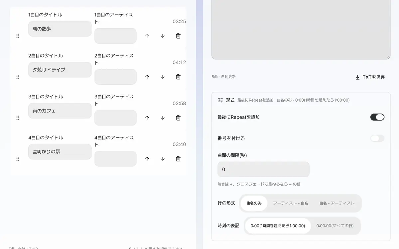
Task: Click the drag handle for 夕焼けドライブ
Action: point(18,77)
